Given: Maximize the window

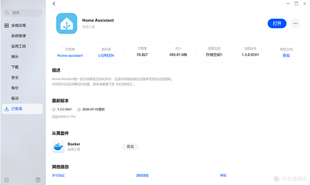Looking at the screenshot, I should click(x=296, y=3).
